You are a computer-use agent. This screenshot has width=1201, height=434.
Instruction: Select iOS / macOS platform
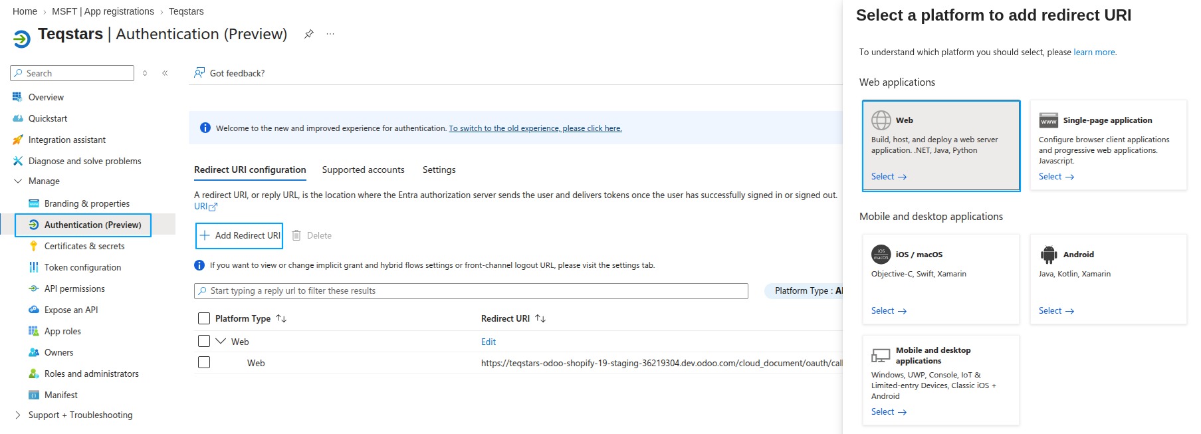click(x=889, y=310)
